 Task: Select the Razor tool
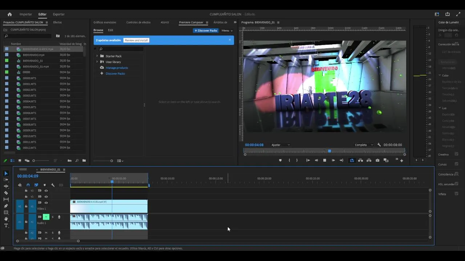point(6,193)
